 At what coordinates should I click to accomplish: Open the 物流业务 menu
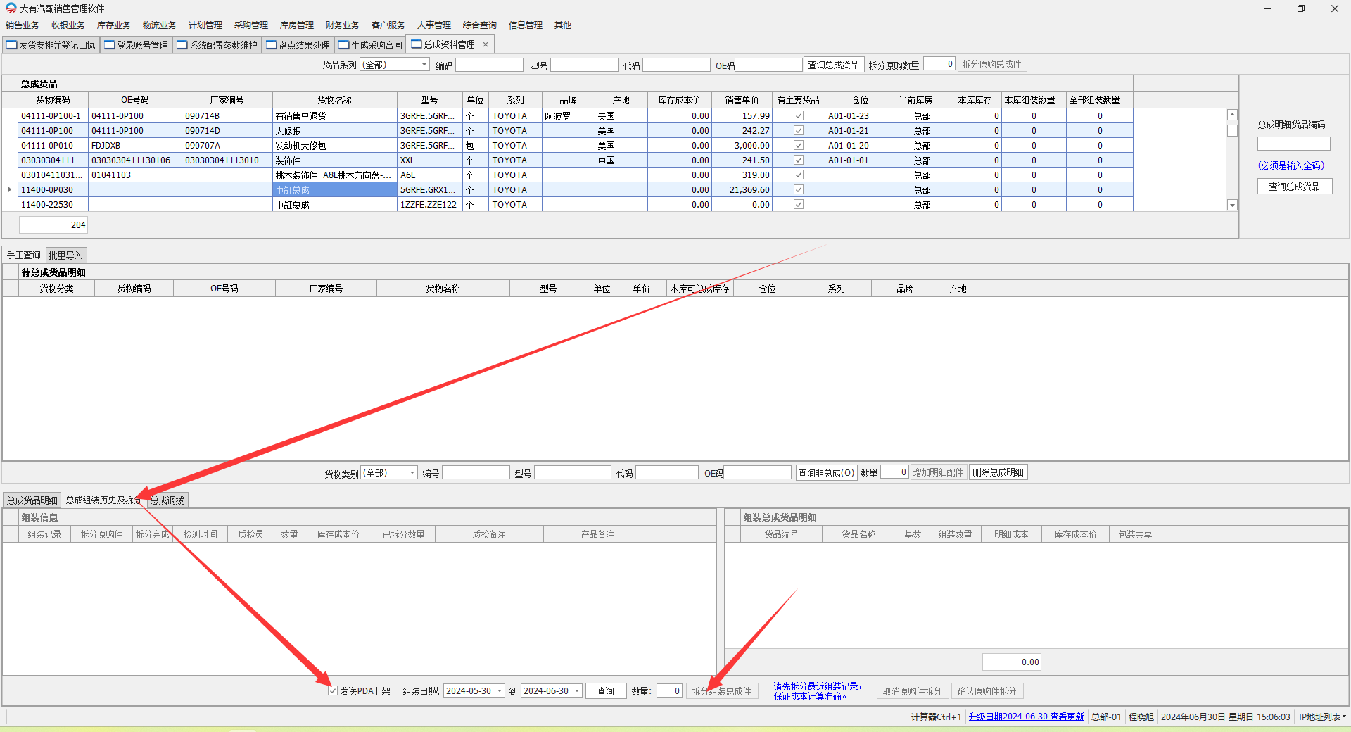coord(160,25)
